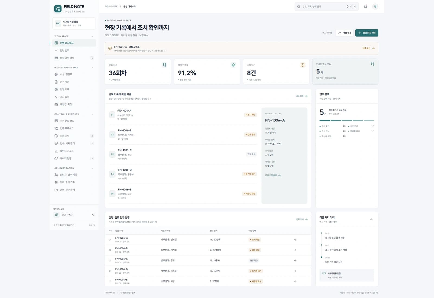Click the 업무 프로세스 workflow icon
Screen dimensions: 434x298
[56, 128]
